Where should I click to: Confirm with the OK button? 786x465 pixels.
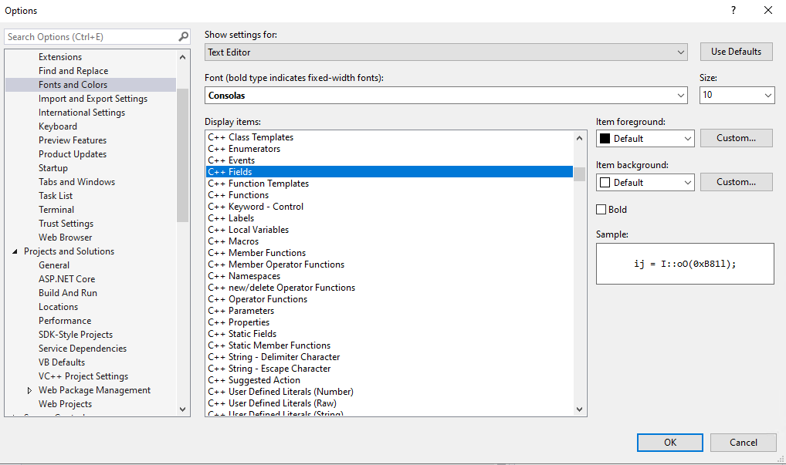(x=669, y=442)
